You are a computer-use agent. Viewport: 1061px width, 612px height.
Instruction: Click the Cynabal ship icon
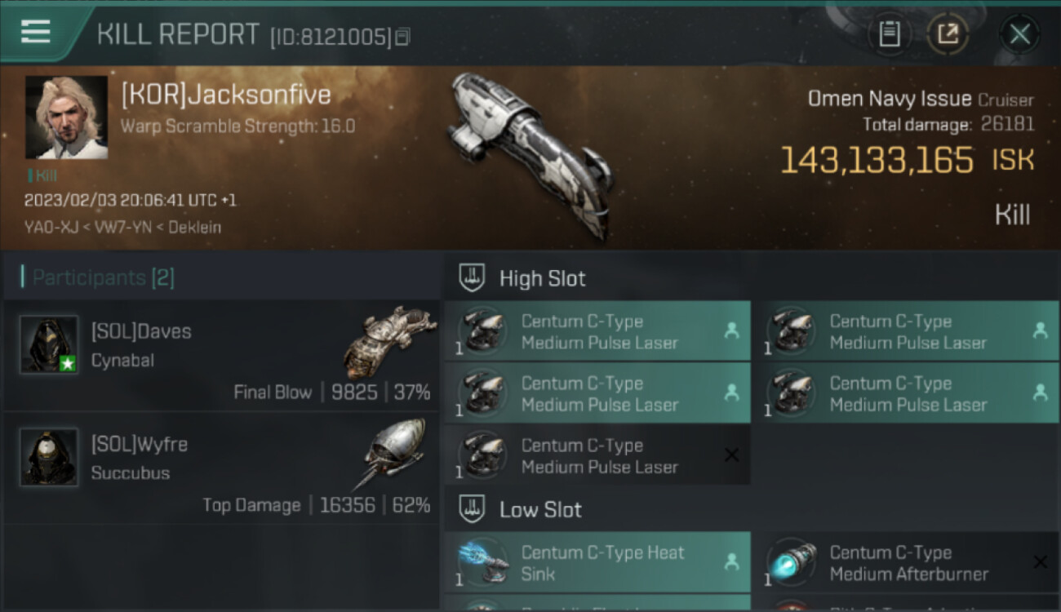[388, 342]
